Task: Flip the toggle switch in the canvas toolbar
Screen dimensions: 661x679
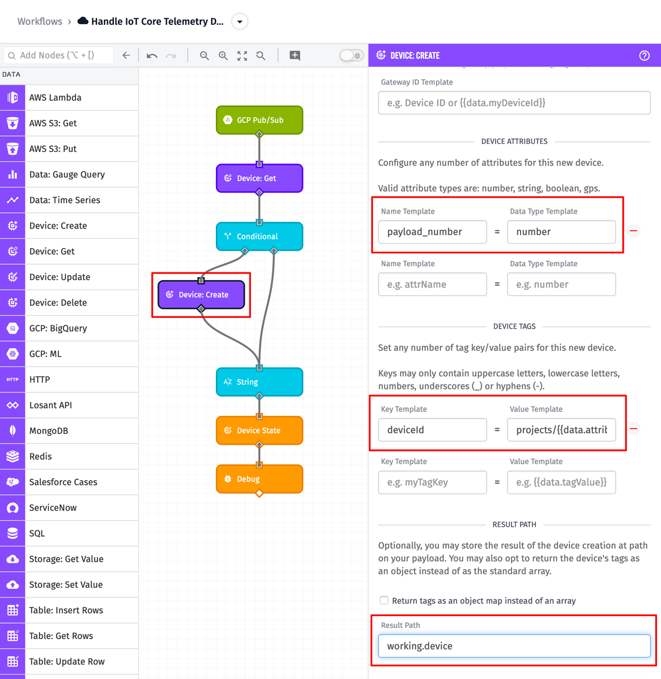Action: pos(351,55)
